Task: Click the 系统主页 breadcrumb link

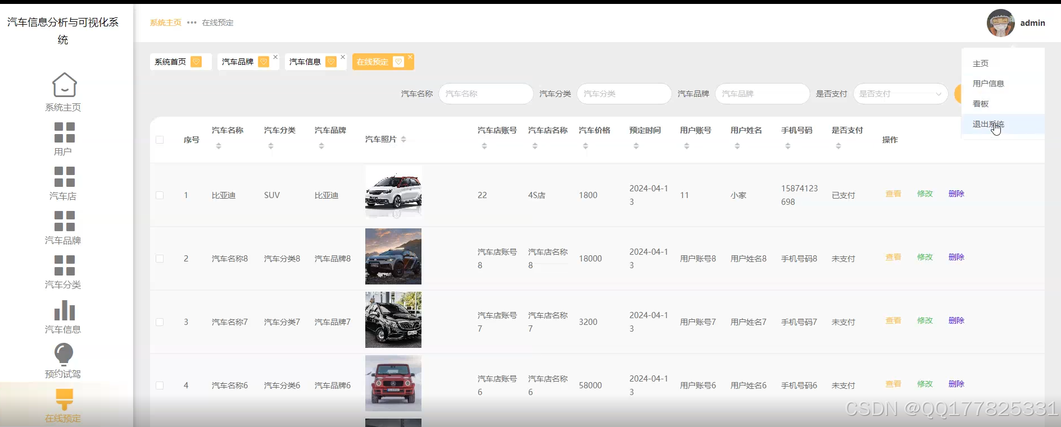Action: pyautogui.click(x=166, y=22)
